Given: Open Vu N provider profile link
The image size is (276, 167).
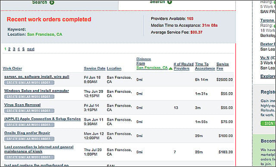Looking at the screenshot, I should (265, 58).
